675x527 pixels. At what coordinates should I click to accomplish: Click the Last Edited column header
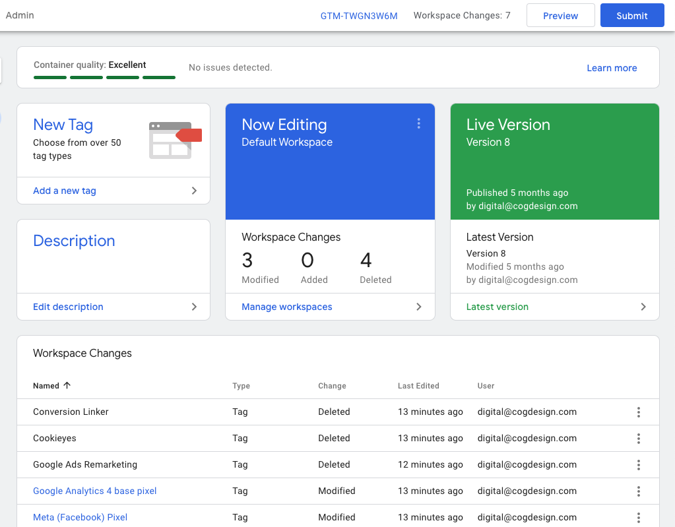point(418,386)
